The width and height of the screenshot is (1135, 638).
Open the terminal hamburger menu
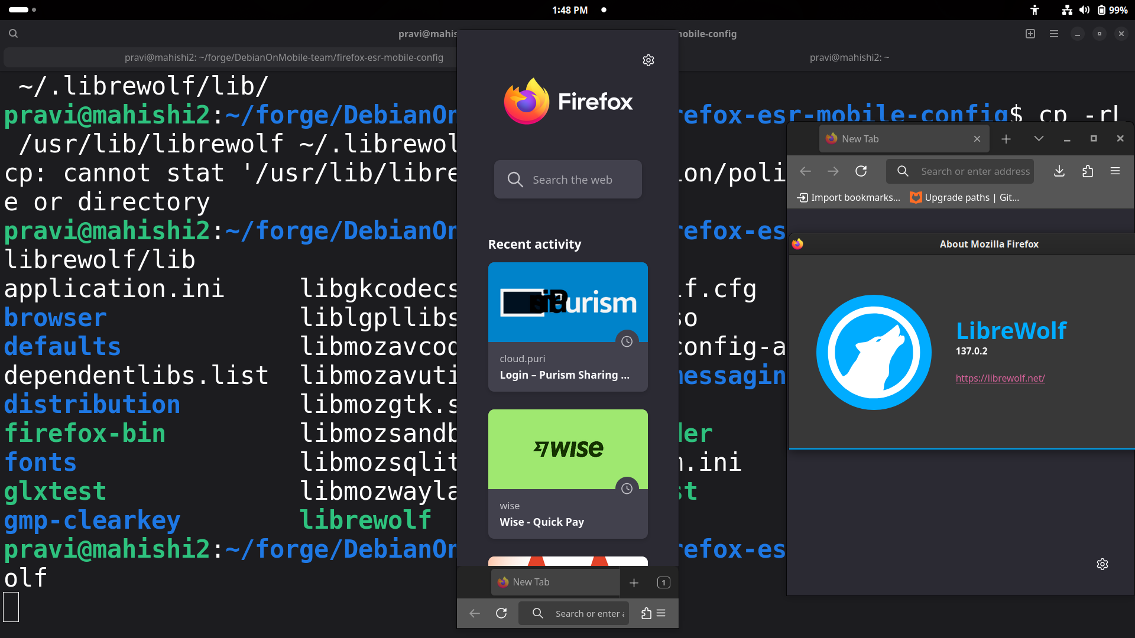(1054, 34)
